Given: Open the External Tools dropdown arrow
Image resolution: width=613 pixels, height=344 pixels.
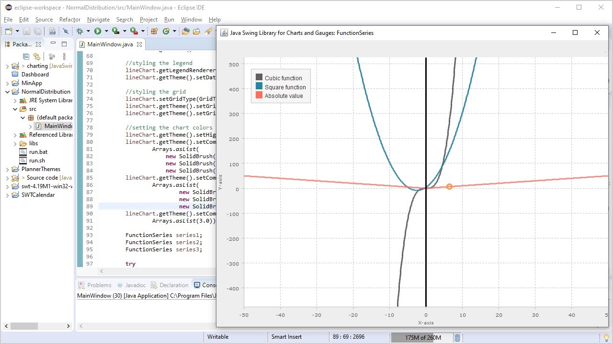Looking at the screenshot, I should pyautogui.click(x=143, y=31).
